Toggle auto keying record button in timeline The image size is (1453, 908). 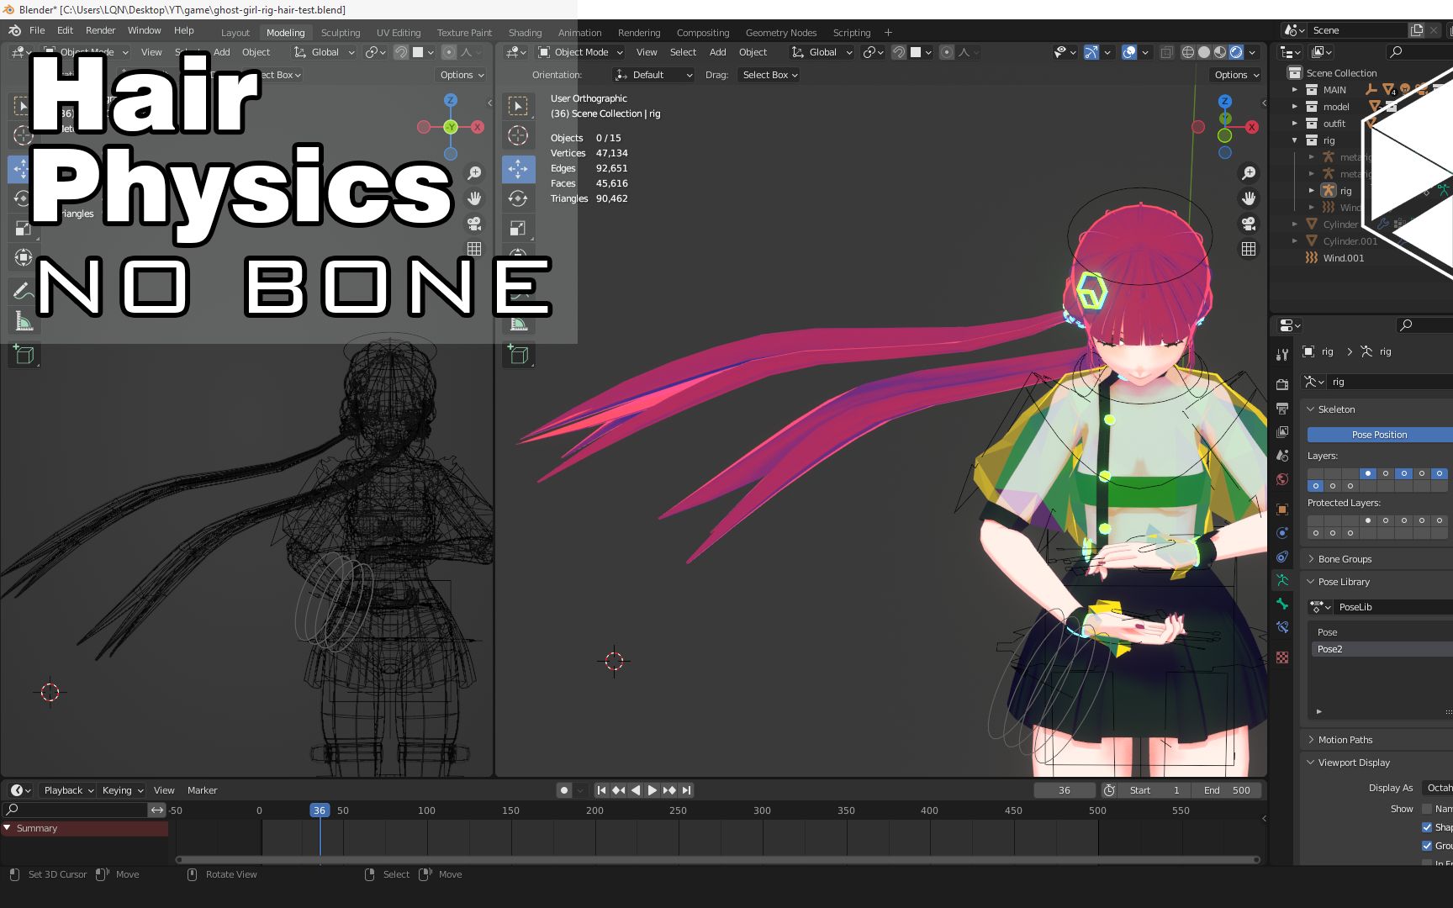coord(564,790)
